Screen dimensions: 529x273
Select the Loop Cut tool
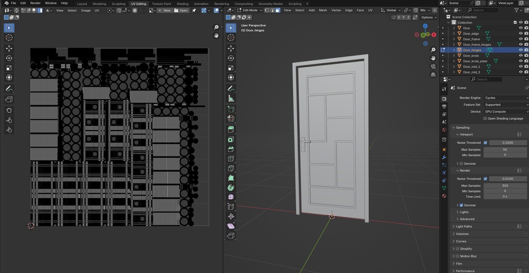pyautogui.click(x=231, y=159)
